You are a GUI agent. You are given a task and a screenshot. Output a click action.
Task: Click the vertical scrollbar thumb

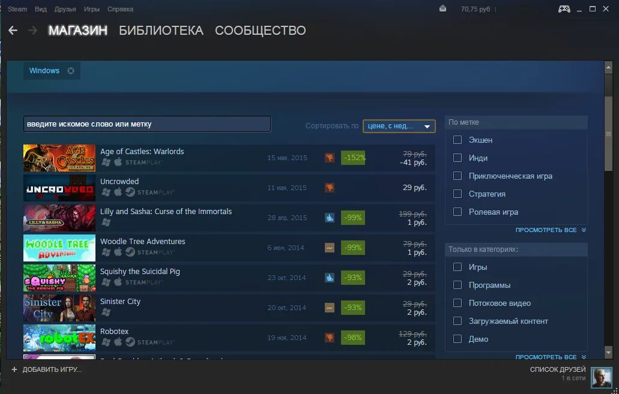tap(608, 134)
